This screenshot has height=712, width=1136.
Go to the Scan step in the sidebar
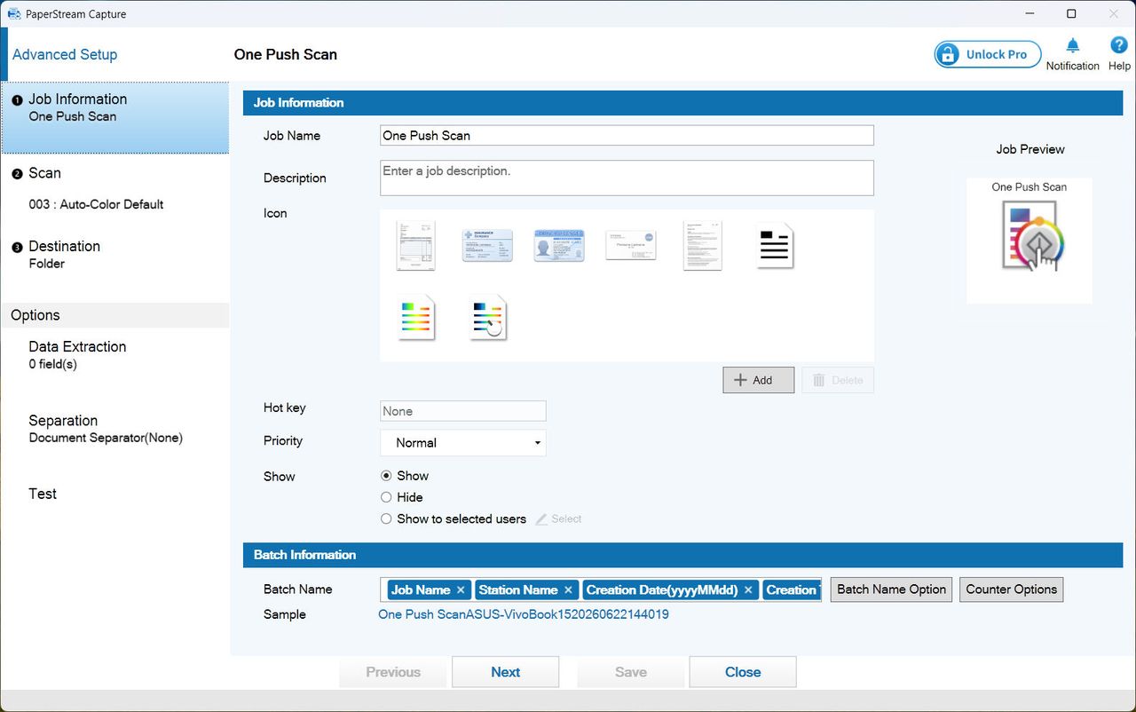(x=114, y=188)
